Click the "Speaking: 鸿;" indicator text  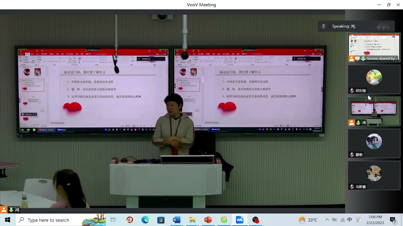(344, 26)
